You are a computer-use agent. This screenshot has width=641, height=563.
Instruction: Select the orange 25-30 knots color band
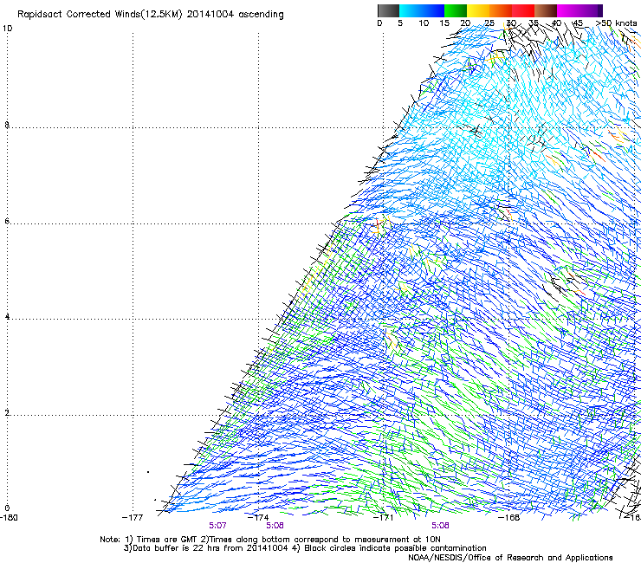tap(501, 10)
